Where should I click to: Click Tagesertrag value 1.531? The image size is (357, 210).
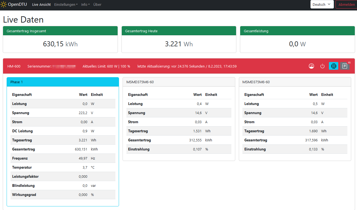[197, 131]
